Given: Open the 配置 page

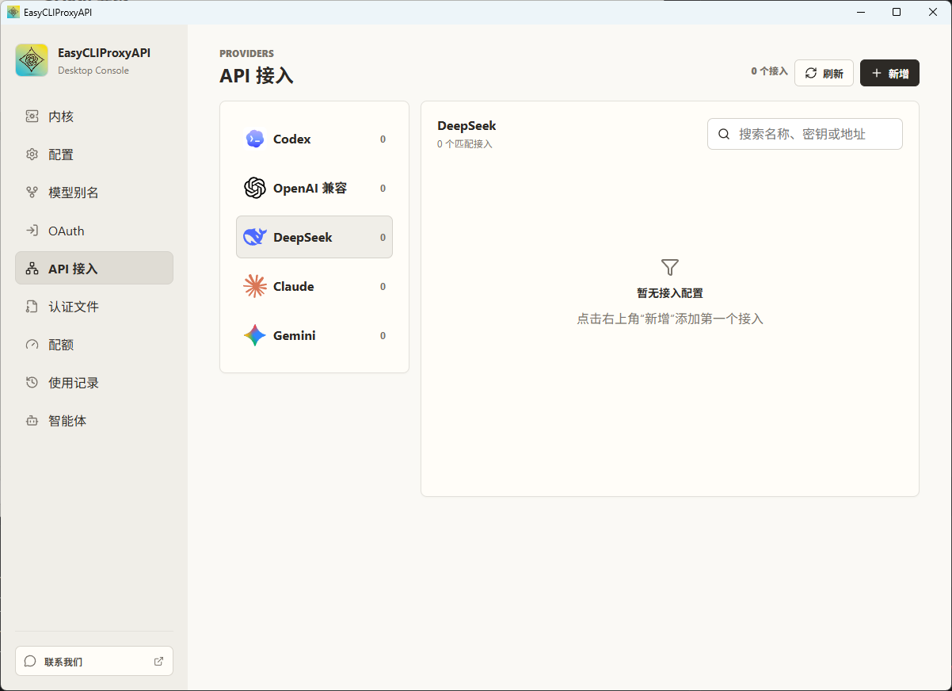Looking at the screenshot, I should tap(94, 155).
